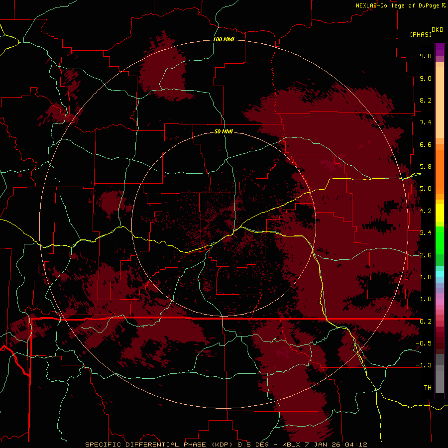The image size is (448, 448).
Task: Click the 8.2 value on the color scale
Action: pyautogui.click(x=426, y=100)
